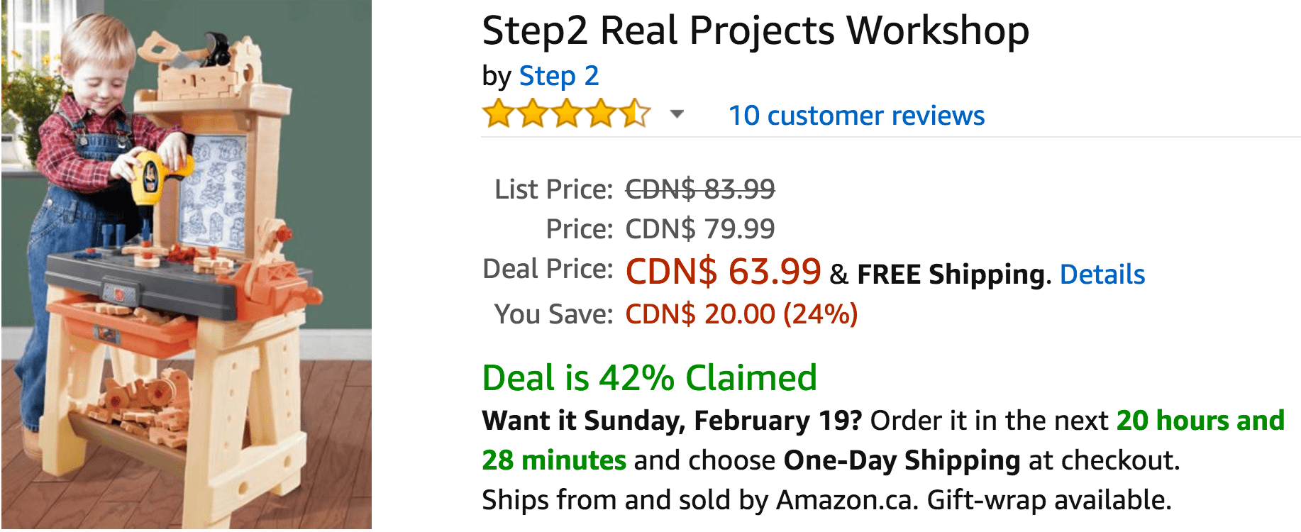Screen dimensions: 1301x532
Task: Click the Gift-wrap available text
Action: (x=1049, y=500)
